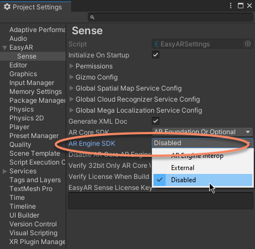The image size is (255, 249).
Task: Open TextMesh Pro settings
Action: coord(31,189)
